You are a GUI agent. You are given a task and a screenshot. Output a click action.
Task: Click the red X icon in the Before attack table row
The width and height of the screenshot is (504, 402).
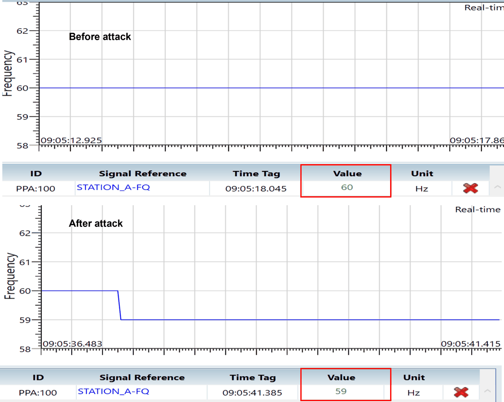point(470,188)
